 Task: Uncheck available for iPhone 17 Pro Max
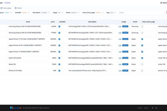click(59, 39)
